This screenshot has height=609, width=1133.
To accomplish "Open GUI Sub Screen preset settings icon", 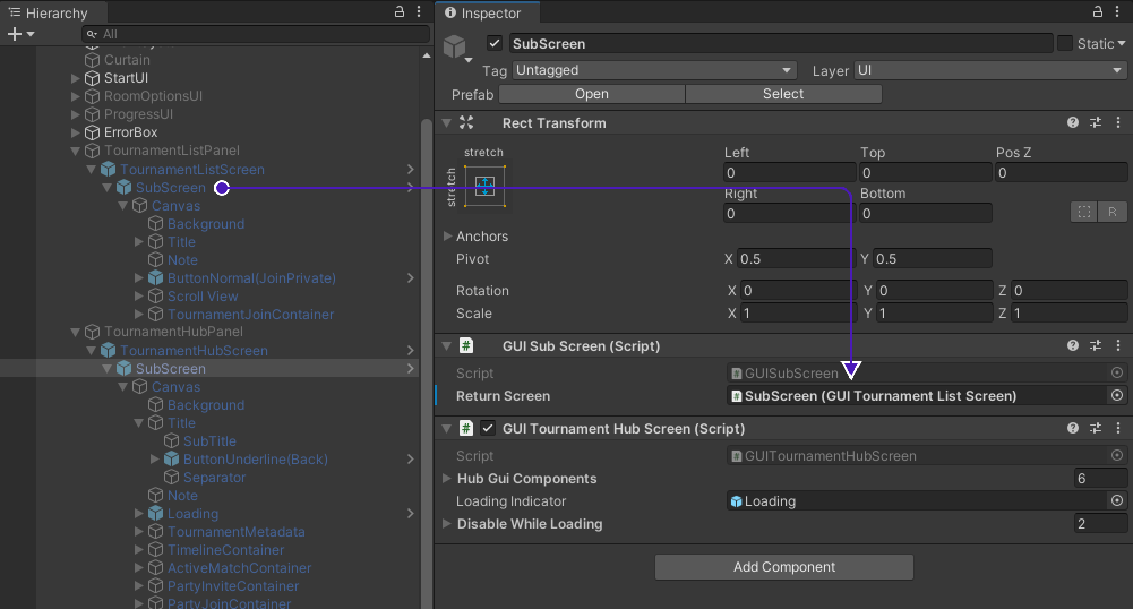I will tap(1096, 346).
